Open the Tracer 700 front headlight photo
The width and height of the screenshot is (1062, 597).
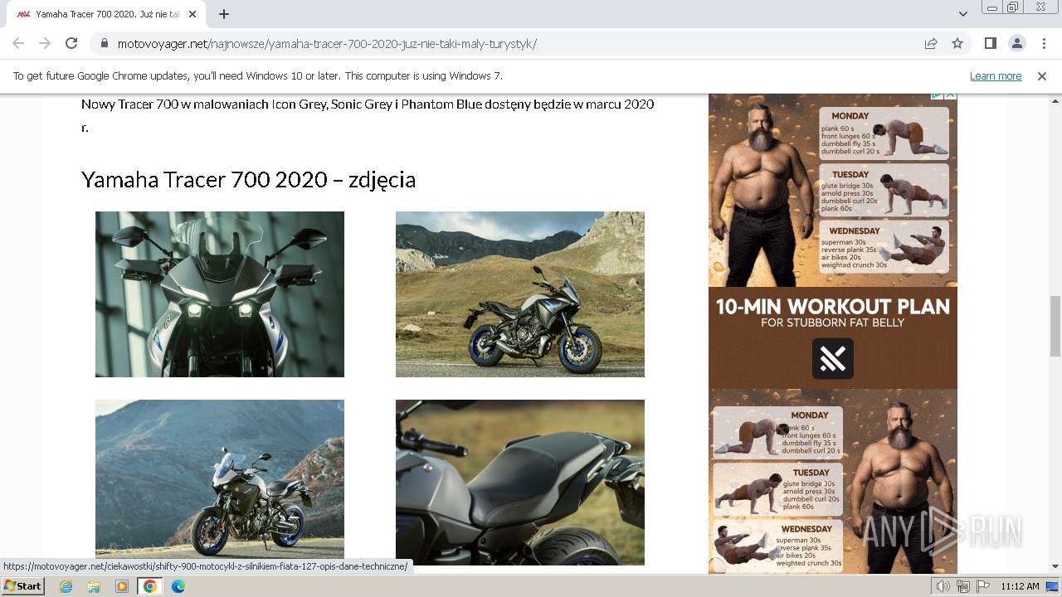220,294
